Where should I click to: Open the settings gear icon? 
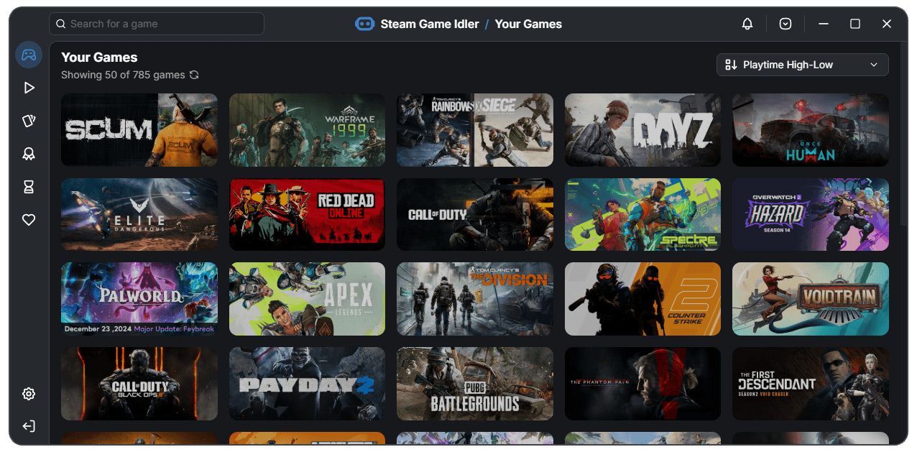[29, 394]
